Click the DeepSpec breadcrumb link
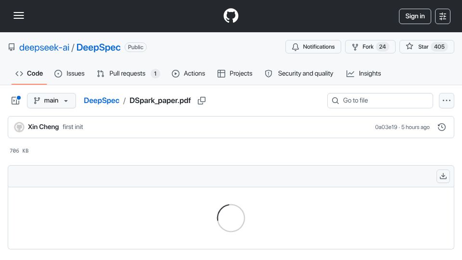This screenshot has width=462, height=260. (x=102, y=101)
